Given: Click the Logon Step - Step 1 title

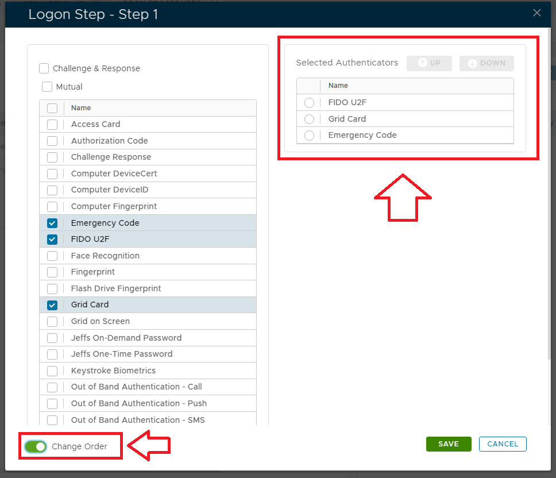Looking at the screenshot, I should click(x=93, y=14).
